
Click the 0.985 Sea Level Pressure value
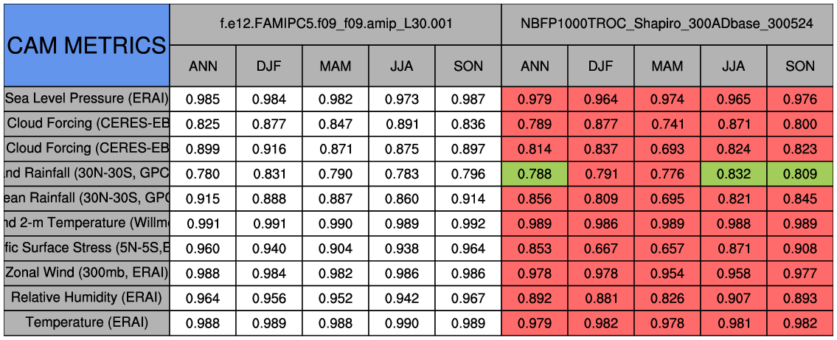tap(203, 100)
